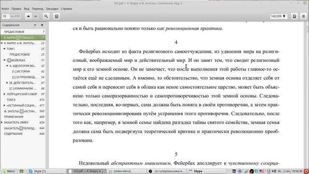Open the Правка menu
Image resolution: width=309 pixels, height=174 pixels.
tap(16, 9)
